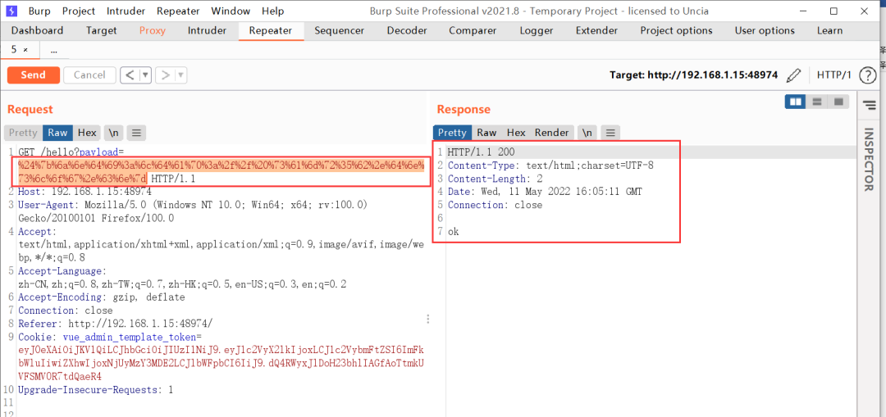The image size is (886, 417).
Task: Toggle \n non-printable characters in Response
Action: click(x=587, y=133)
